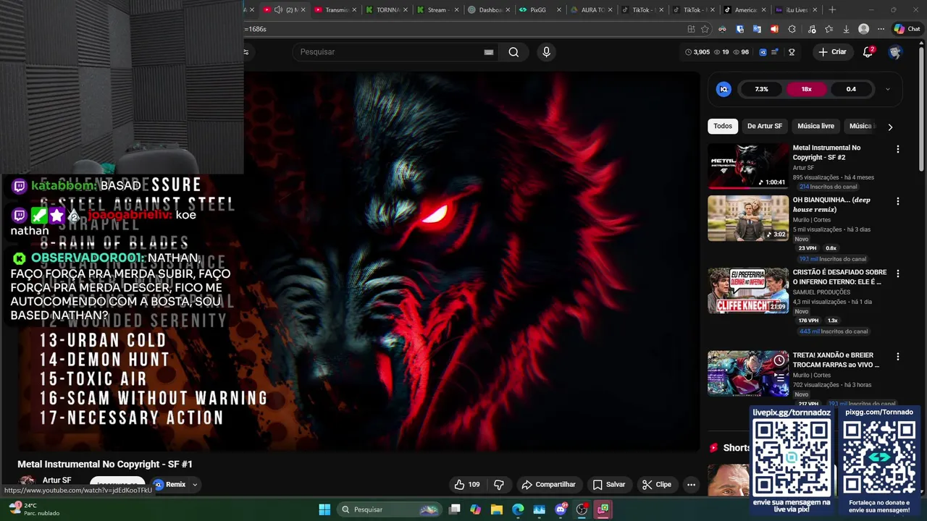Click the page vertical scrollbar
Image resolution: width=927 pixels, height=521 pixels.
[922, 109]
